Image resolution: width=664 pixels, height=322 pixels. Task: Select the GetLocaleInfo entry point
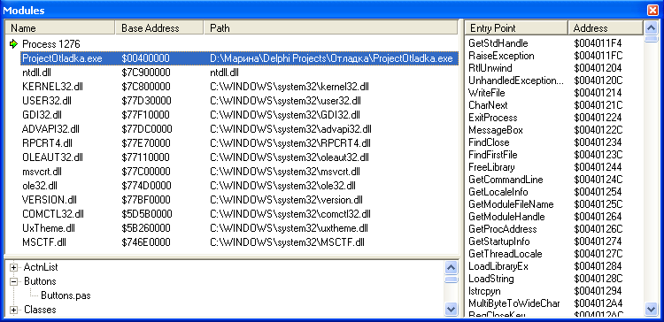(498, 192)
